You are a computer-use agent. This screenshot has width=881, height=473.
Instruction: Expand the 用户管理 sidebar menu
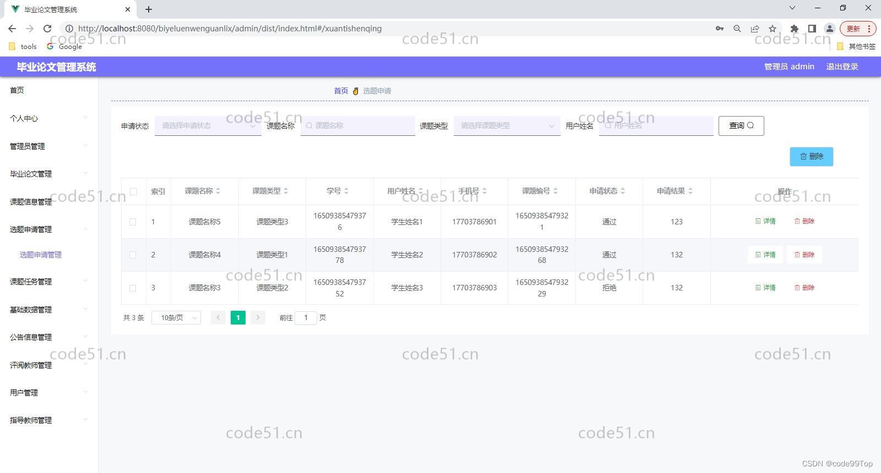[49, 392]
